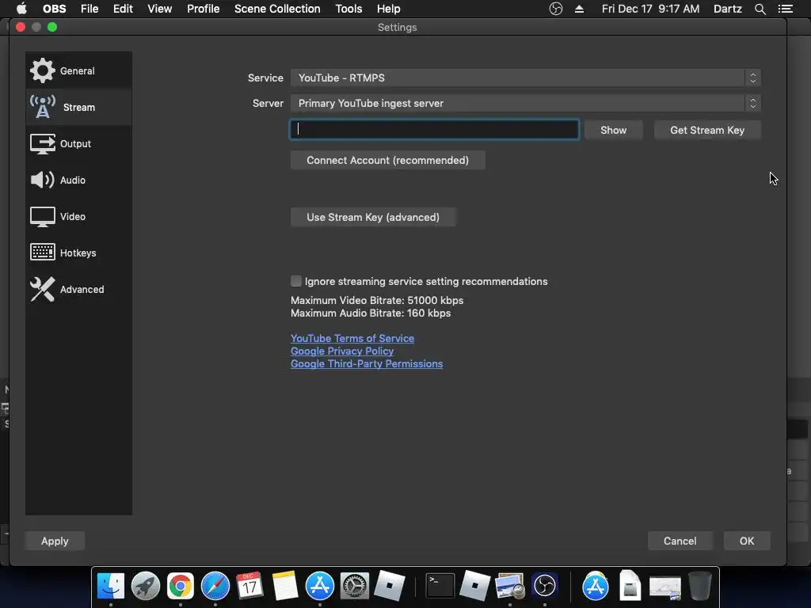811x608 pixels.
Task: Click the Show stream key button
Action: pos(614,131)
